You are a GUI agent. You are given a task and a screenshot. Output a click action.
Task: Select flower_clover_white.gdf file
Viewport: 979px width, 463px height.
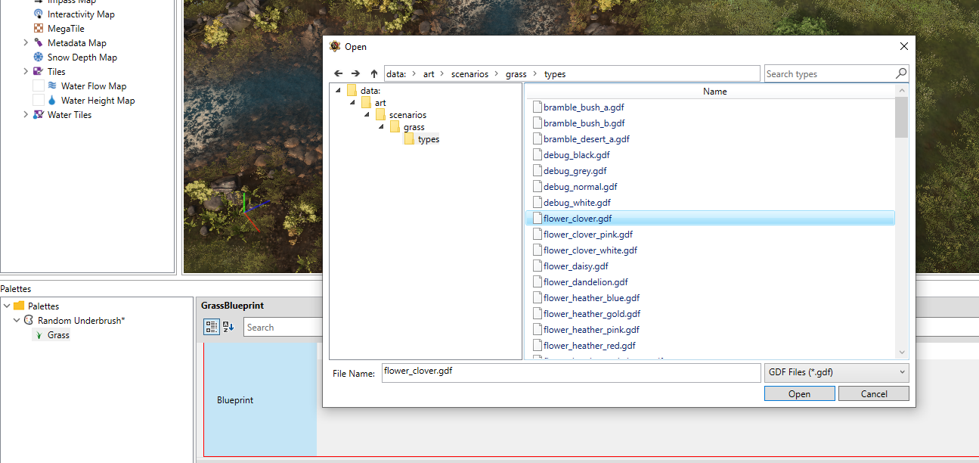click(590, 250)
